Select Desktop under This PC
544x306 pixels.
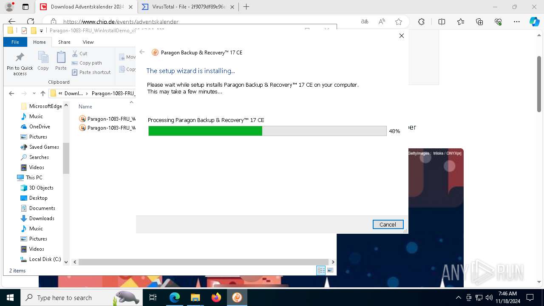pos(34,198)
